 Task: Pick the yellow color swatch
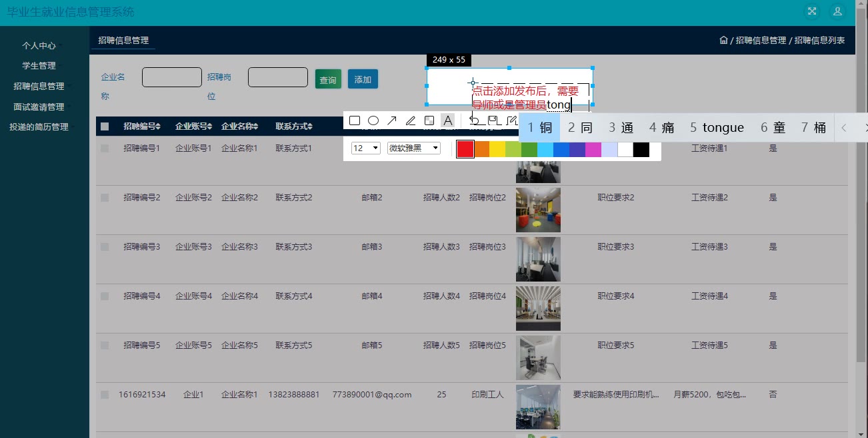click(497, 149)
